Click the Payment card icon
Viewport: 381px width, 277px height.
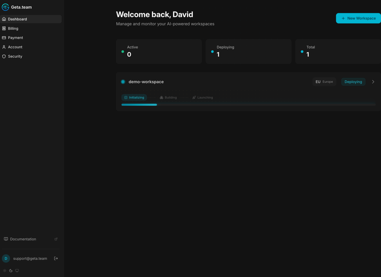click(x=4, y=38)
